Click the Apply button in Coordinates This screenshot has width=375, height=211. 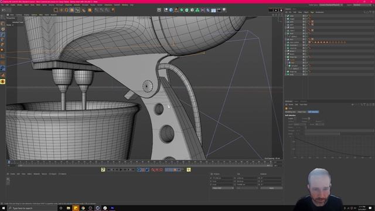271,188
